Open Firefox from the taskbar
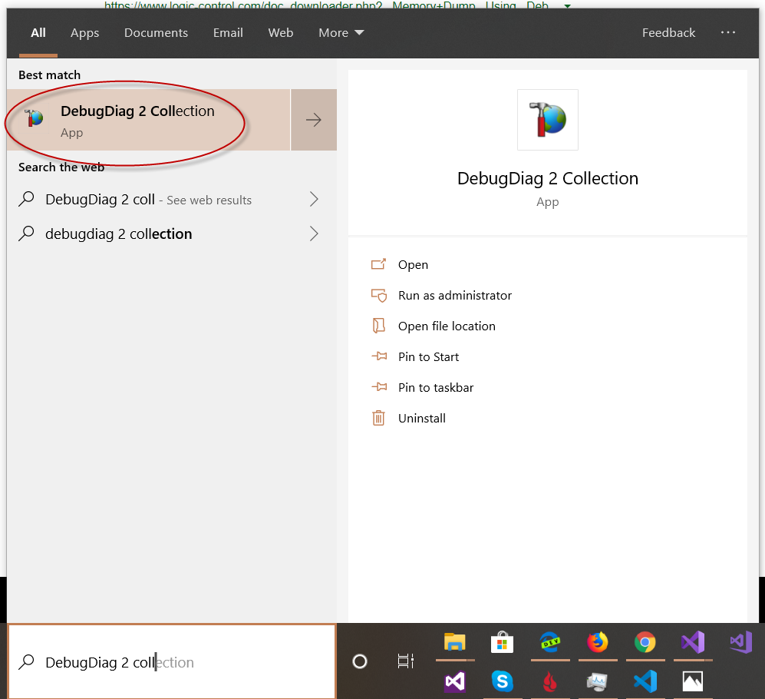 point(597,642)
